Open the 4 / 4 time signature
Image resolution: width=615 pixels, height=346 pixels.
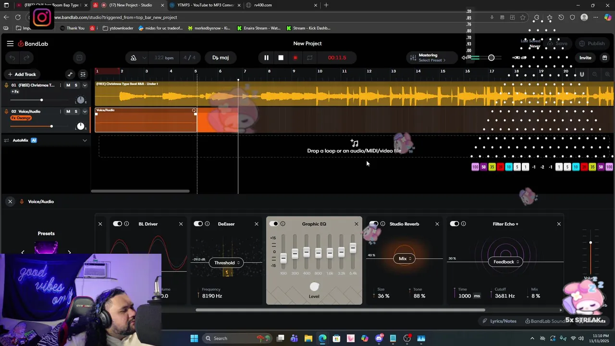point(189,58)
